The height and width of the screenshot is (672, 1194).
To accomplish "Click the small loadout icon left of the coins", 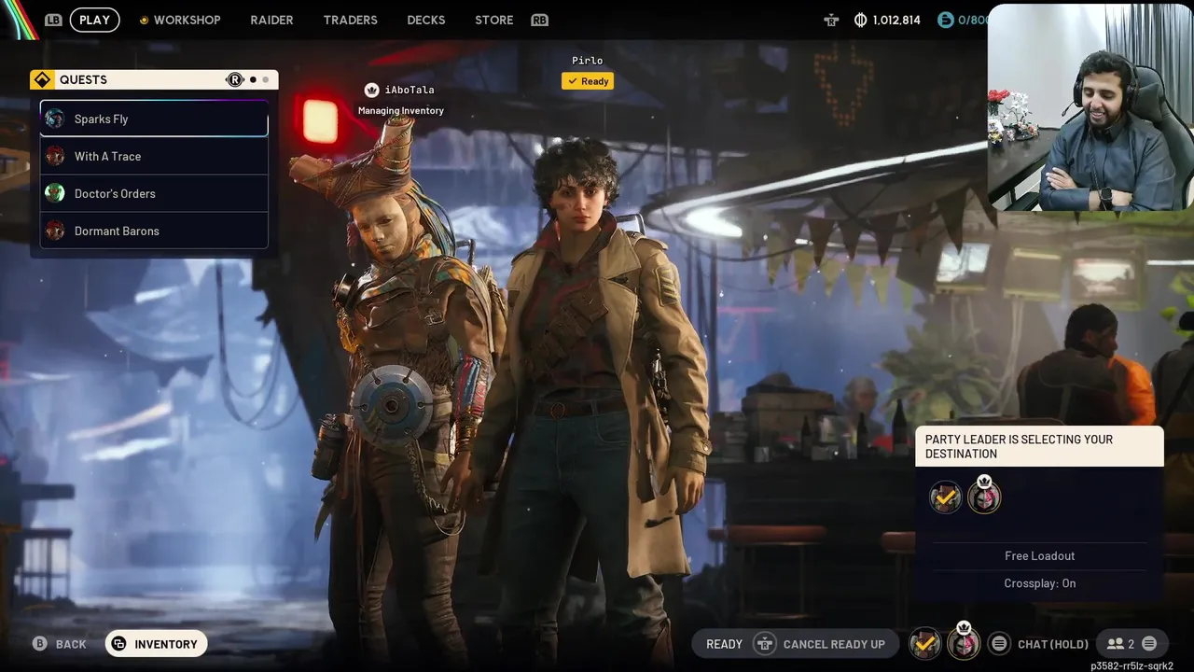I will (831, 20).
